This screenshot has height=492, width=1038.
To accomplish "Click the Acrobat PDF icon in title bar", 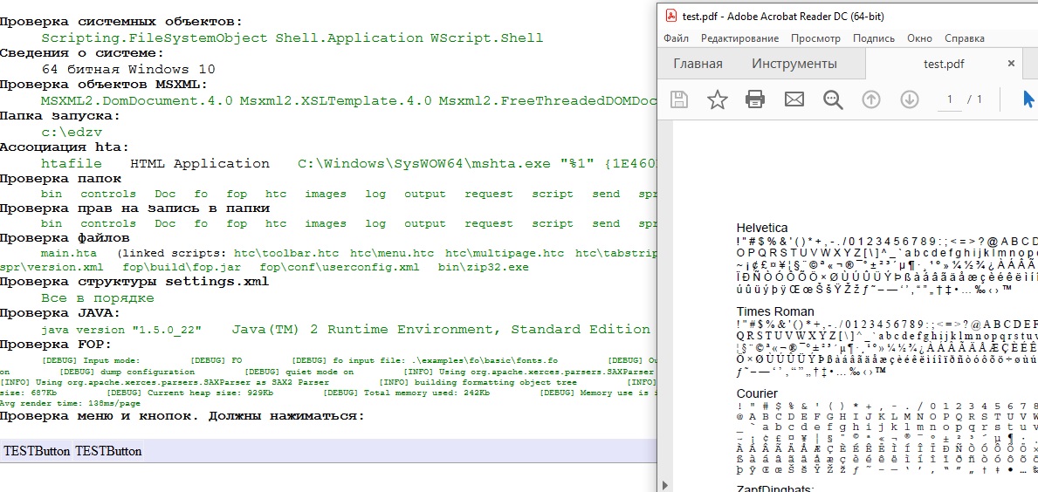I will (x=670, y=16).
